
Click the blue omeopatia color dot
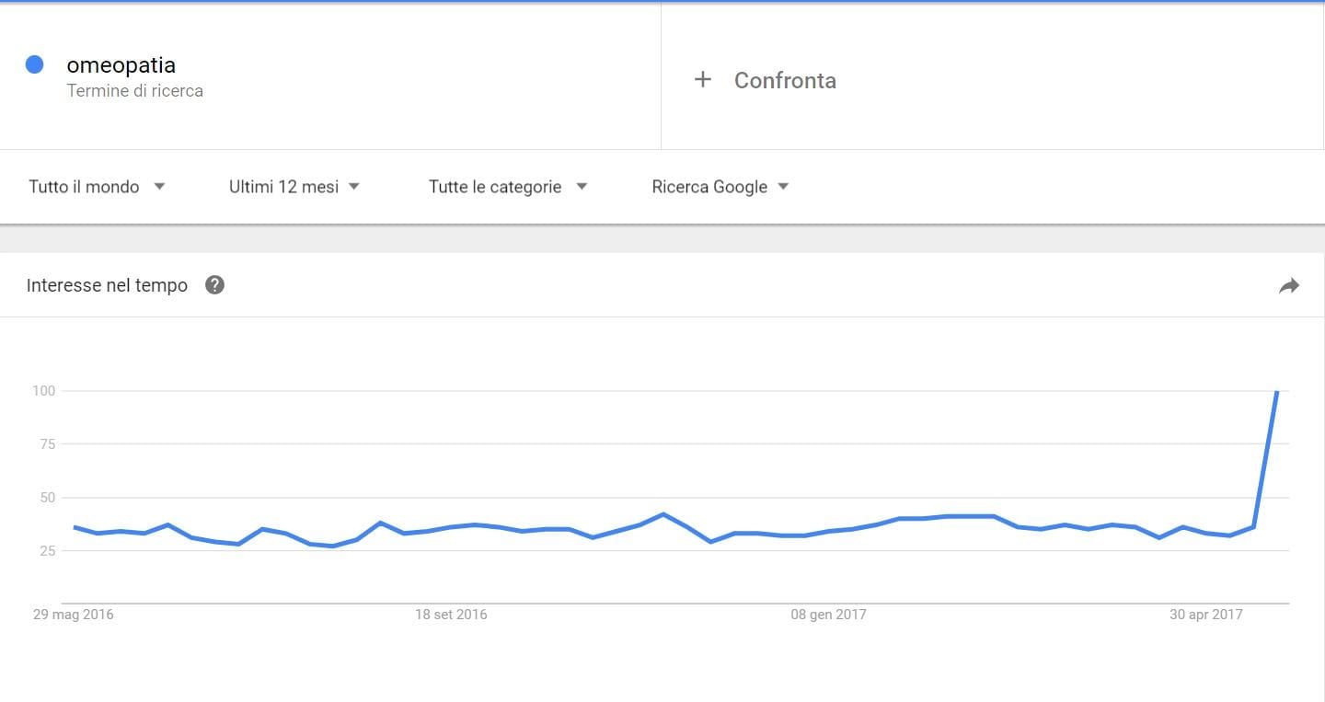pos(35,64)
